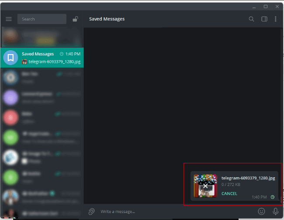Click the file name telegram-6093379_1280.jpg in message
Screen dimensions: 284x220
pos(248,178)
